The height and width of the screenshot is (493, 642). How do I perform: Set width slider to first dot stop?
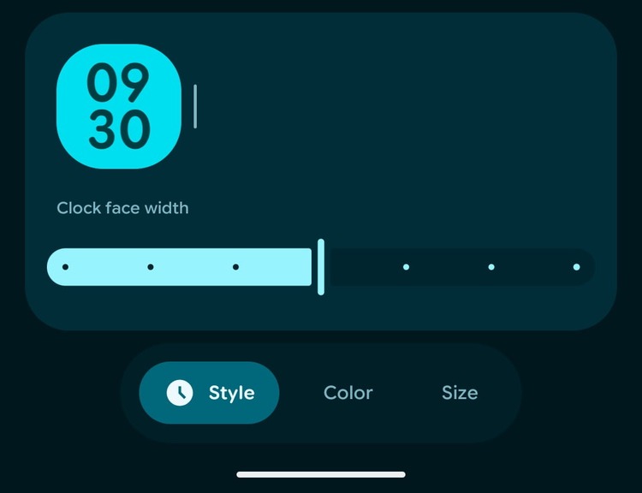tap(66, 267)
